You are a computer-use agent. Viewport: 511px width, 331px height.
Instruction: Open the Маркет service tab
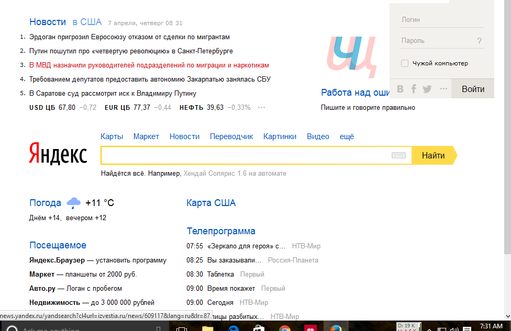point(146,136)
